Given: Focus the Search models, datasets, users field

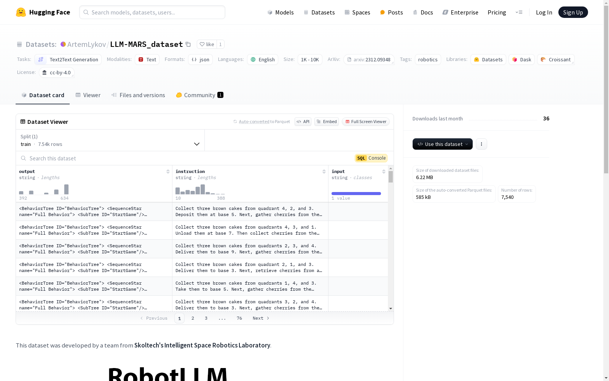Looking at the screenshot, I should [152, 12].
